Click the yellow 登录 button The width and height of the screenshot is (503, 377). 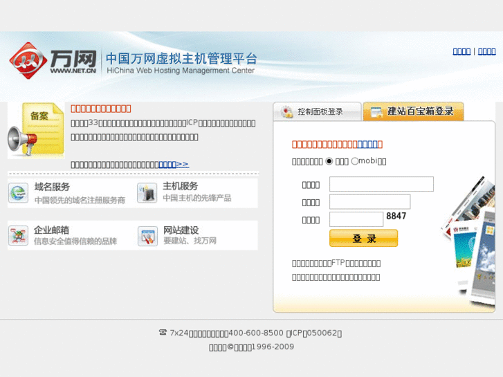coord(363,238)
